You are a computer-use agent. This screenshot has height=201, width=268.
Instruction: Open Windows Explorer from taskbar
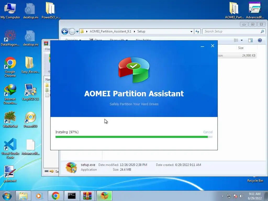tap(23, 196)
